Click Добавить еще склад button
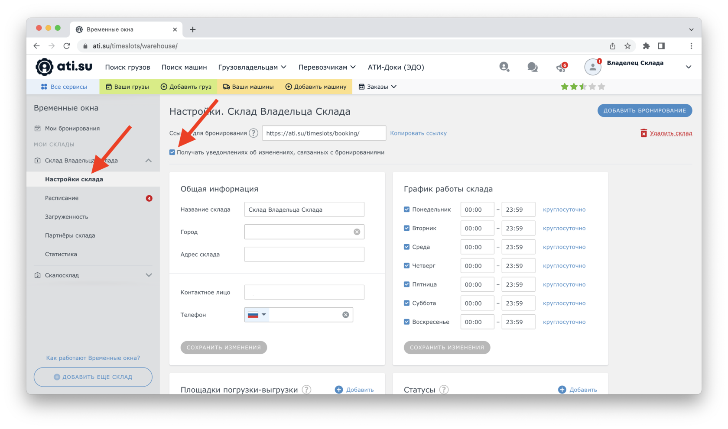The height and width of the screenshot is (429, 728). pyautogui.click(x=93, y=377)
